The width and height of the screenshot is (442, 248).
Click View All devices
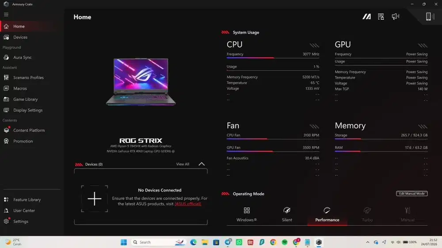click(183, 164)
